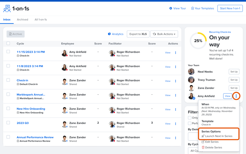
Task: Open actions menu for Annual Performance Review row
Action: tap(176, 138)
